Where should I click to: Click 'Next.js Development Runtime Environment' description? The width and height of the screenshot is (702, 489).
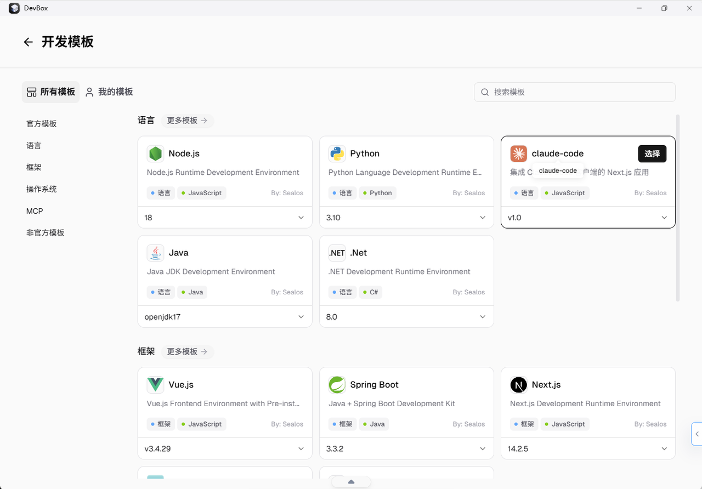tap(585, 404)
